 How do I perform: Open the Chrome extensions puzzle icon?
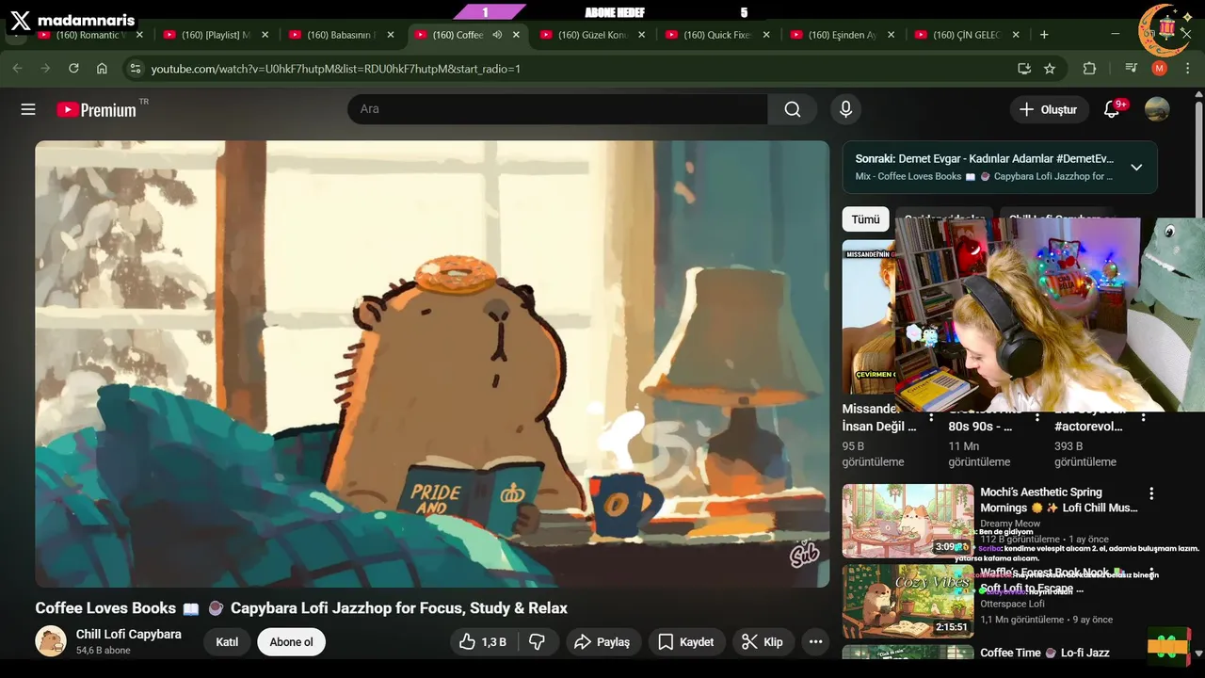point(1090,69)
